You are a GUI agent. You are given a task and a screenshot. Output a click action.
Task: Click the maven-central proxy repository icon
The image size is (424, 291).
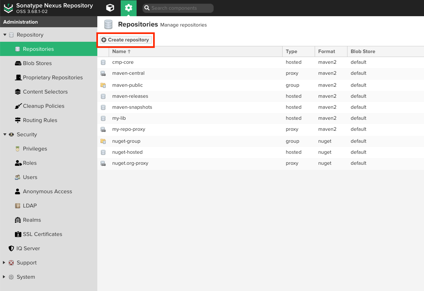pyautogui.click(x=103, y=73)
